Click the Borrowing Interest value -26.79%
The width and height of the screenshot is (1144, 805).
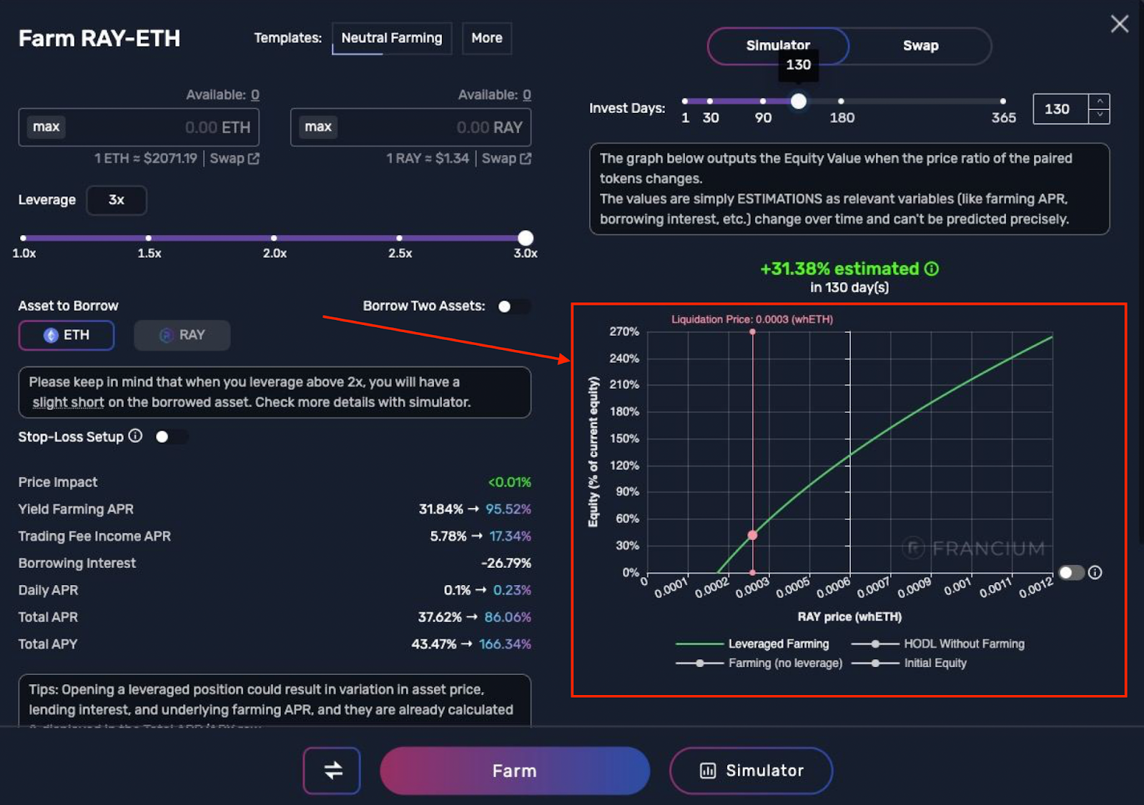506,563
